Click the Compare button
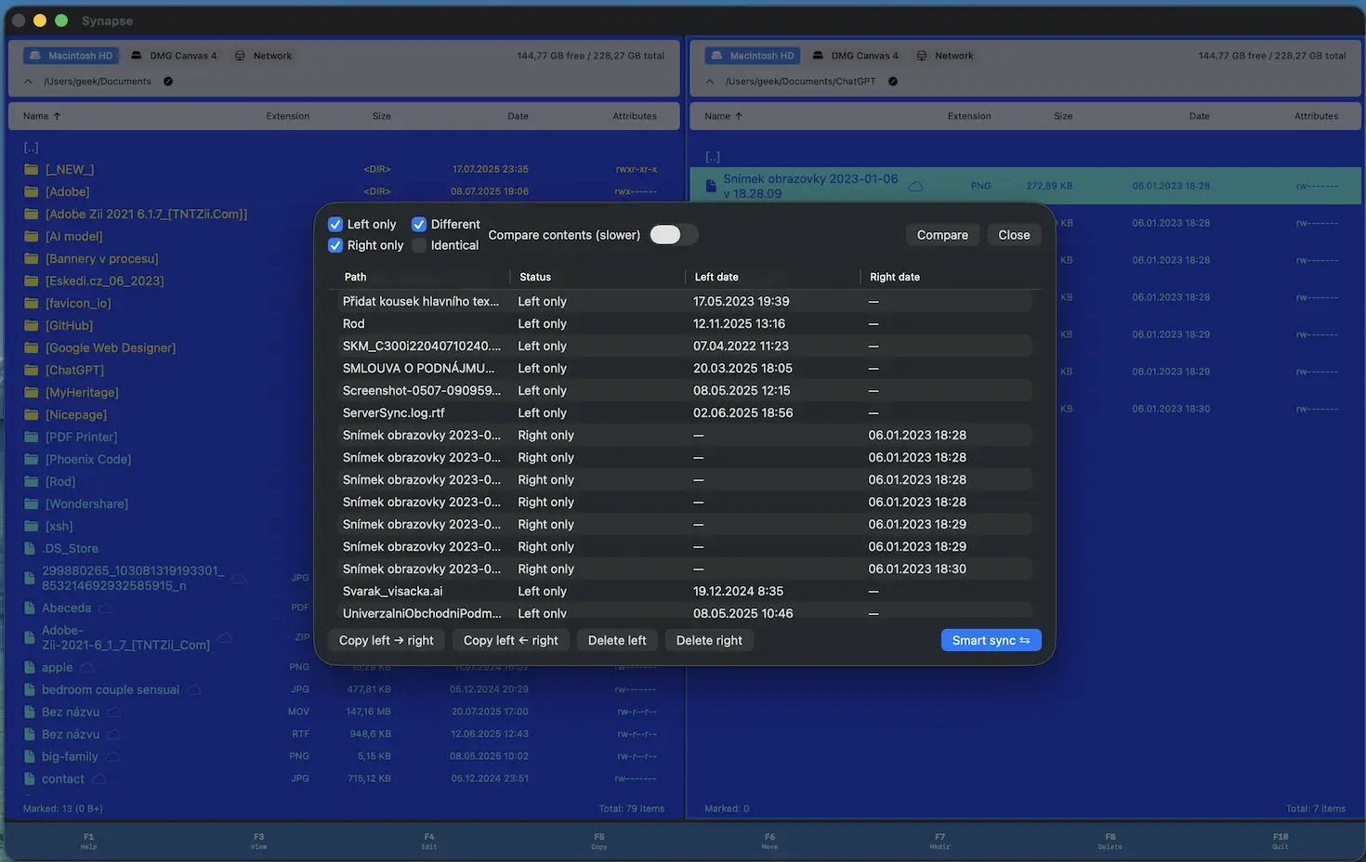Image resolution: width=1366 pixels, height=862 pixels. pos(941,234)
